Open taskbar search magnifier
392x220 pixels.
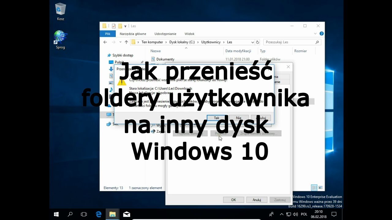70,215
